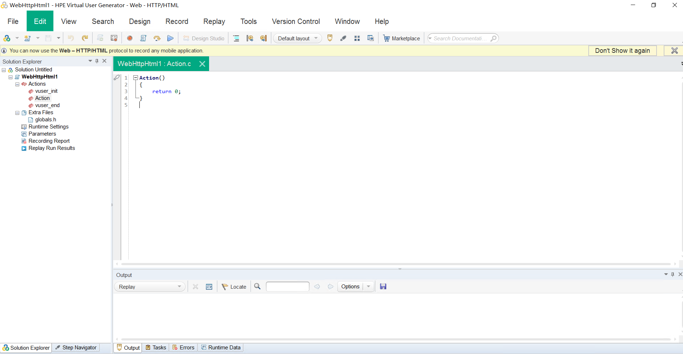Click the Options button in Output
Screen dimensions: 683x354
(x=350, y=287)
